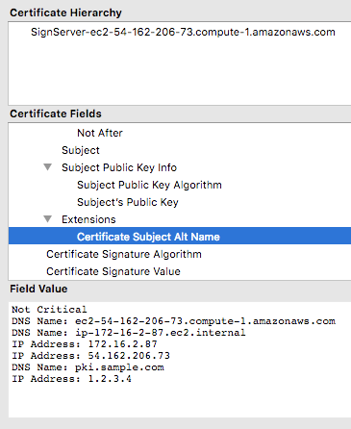
Task: Collapse the Extensions disclosure triangle
Action: point(48,219)
